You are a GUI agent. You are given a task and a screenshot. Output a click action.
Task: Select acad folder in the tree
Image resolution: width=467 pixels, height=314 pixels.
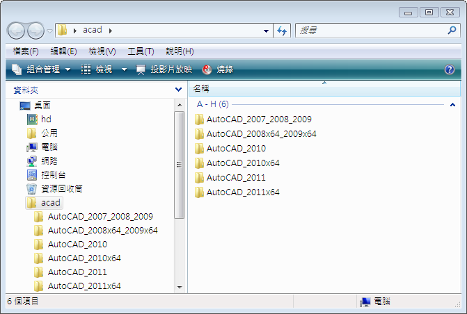(44, 203)
